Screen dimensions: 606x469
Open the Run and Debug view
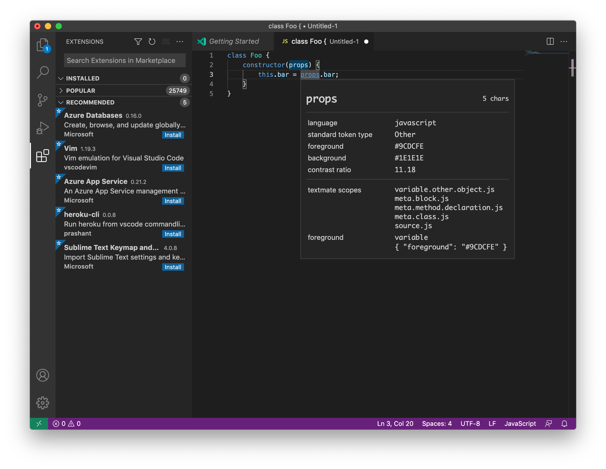pyautogui.click(x=42, y=128)
